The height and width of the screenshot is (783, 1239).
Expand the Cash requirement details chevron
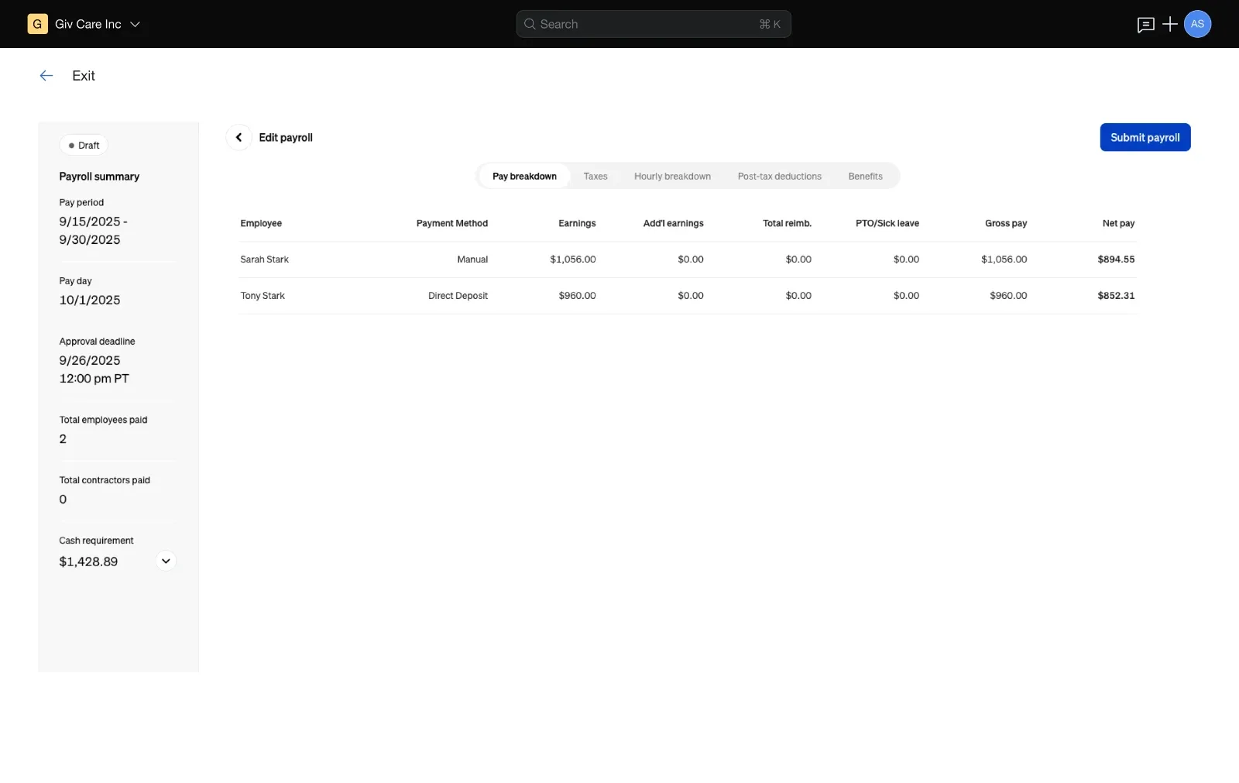point(166,561)
